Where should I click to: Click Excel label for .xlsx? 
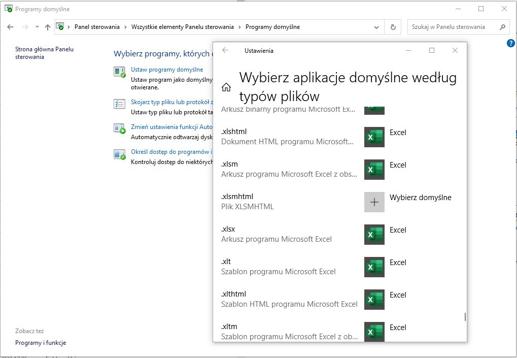click(x=398, y=230)
